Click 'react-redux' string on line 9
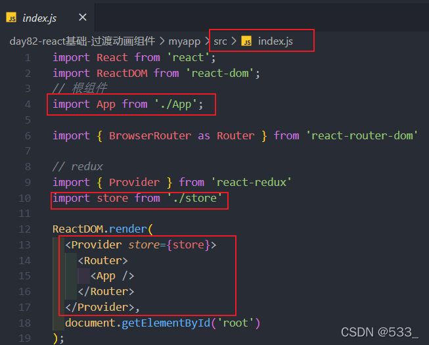The height and width of the screenshot is (345, 429). coord(251,182)
